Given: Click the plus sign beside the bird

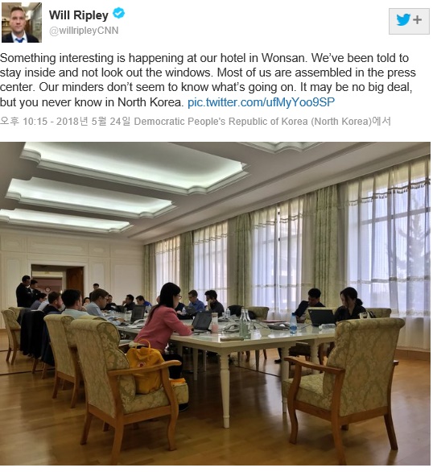Looking at the screenshot, I should click(x=417, y=20).
